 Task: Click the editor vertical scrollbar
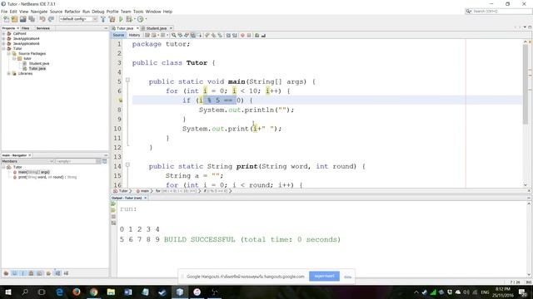point(526,83)
